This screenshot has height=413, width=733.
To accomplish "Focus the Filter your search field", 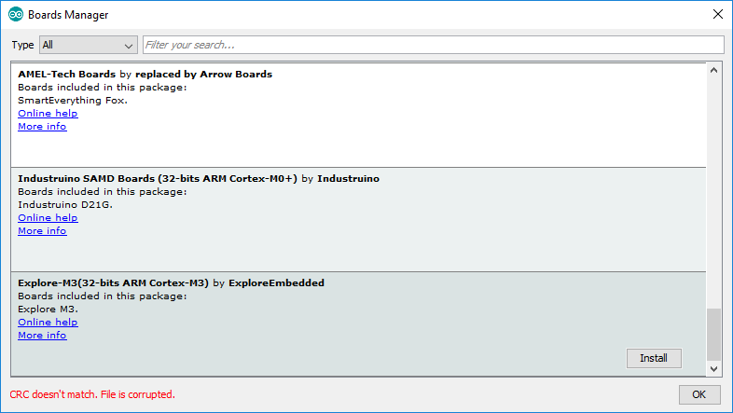I will point(434,45).
